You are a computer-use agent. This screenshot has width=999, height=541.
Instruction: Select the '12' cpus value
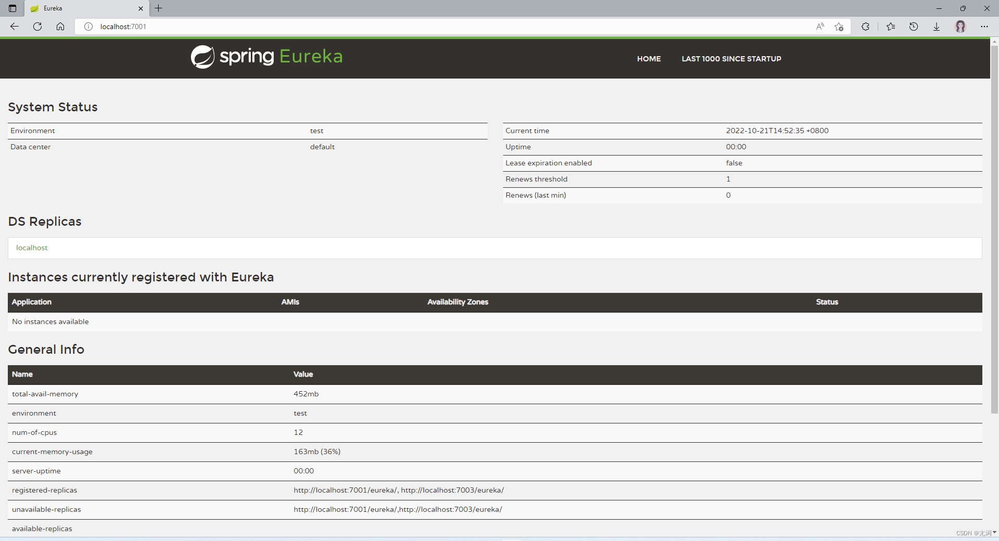[298, 432]
